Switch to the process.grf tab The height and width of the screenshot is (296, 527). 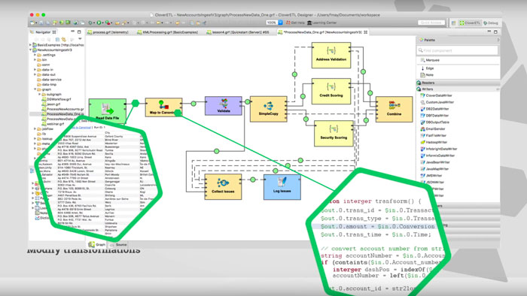108,32
